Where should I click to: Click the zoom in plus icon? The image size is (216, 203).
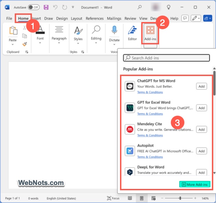click(x=195, y=198)
